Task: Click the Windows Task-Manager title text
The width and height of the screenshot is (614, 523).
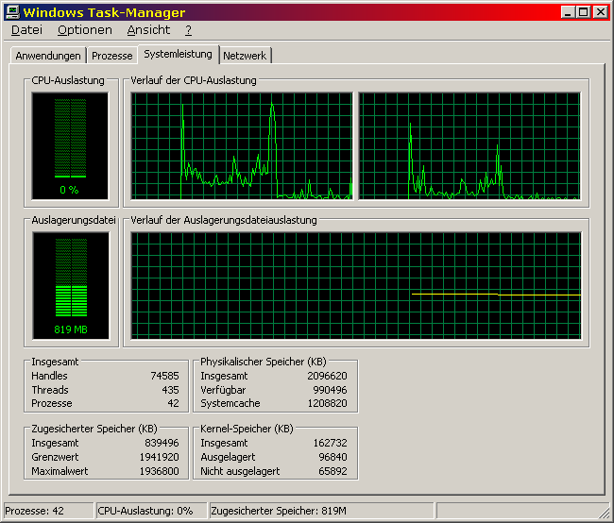Action: point(104,12)
